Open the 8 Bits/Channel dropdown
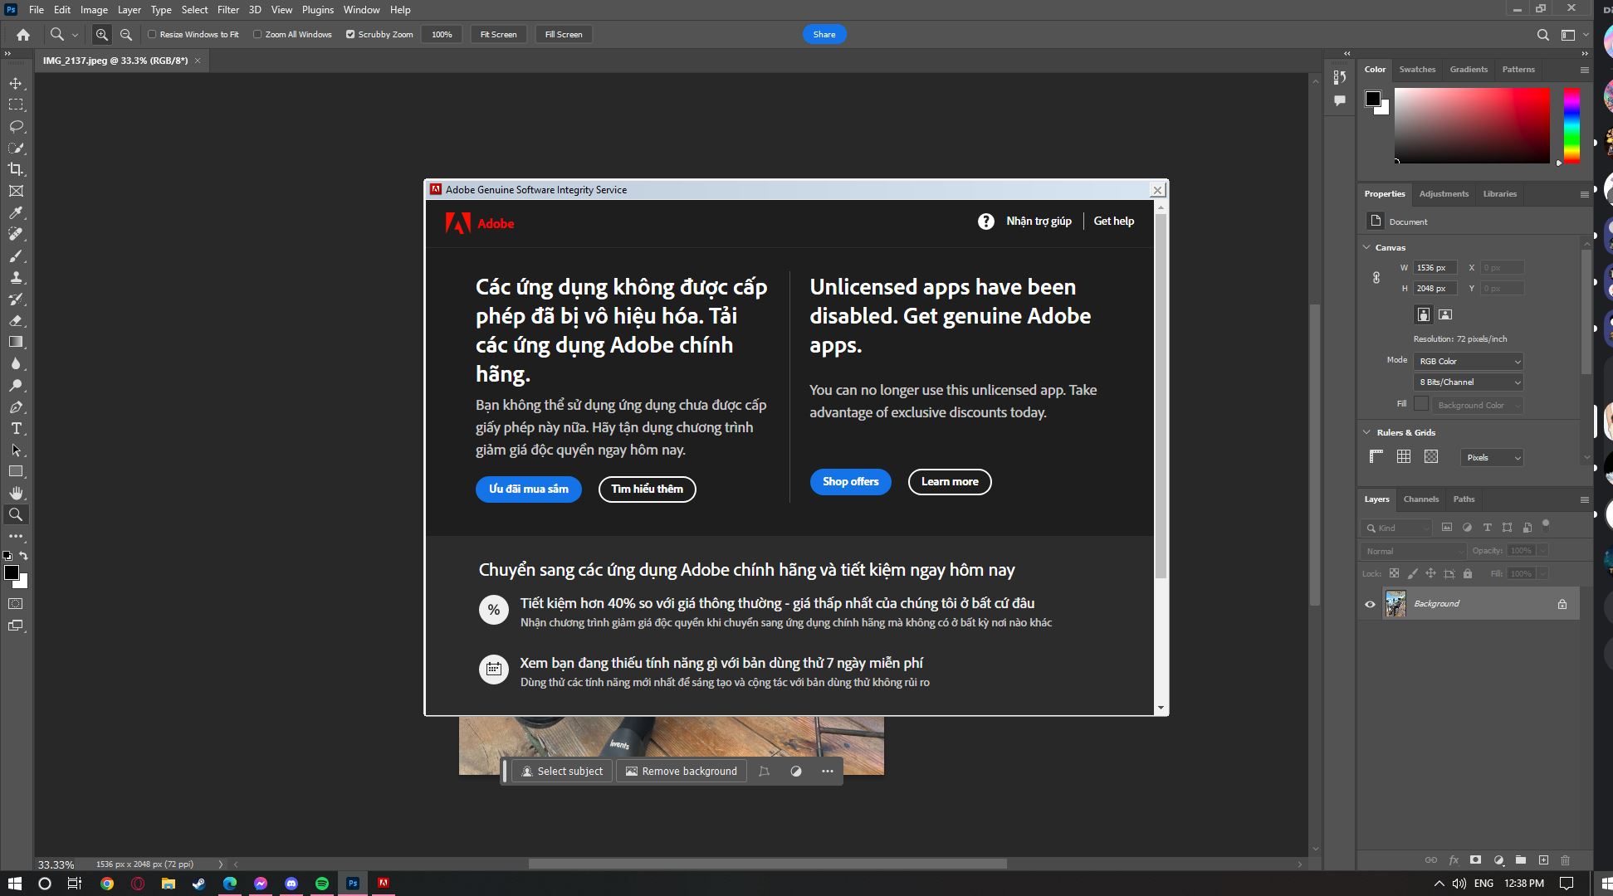1613x896 pixels. tap(1468, 382)
